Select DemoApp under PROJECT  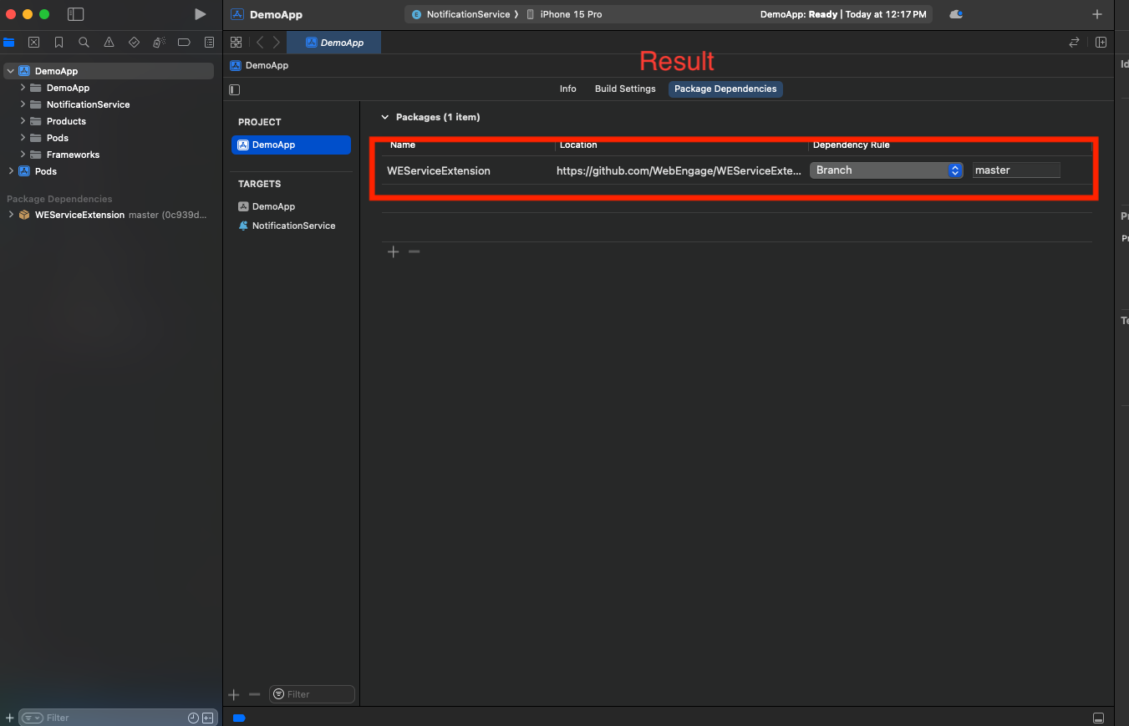pos(291,145)
